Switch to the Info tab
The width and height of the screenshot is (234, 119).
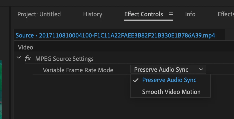[x=190, y=14]
